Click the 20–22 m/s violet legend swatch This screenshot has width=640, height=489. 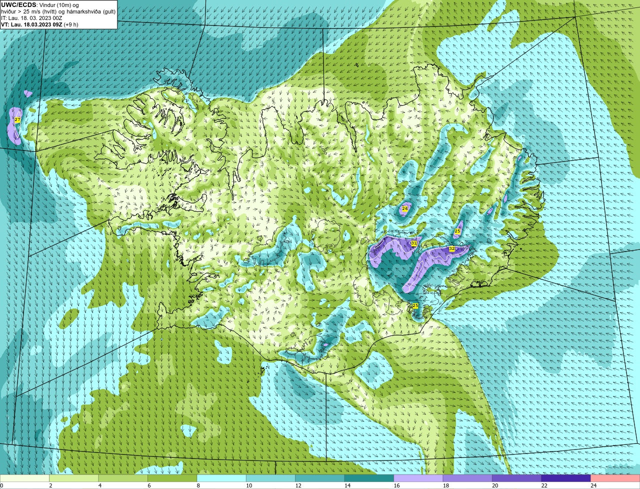point(517,478)
